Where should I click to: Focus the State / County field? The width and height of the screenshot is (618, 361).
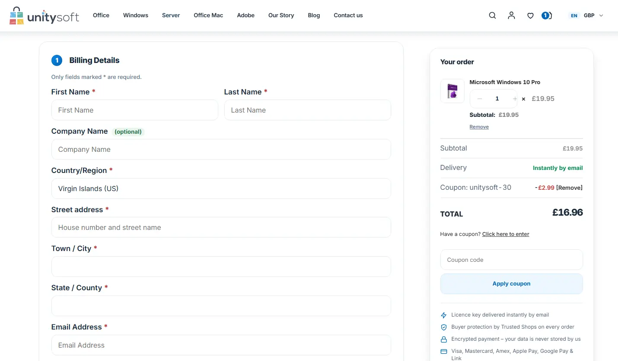tap(221, 306)
